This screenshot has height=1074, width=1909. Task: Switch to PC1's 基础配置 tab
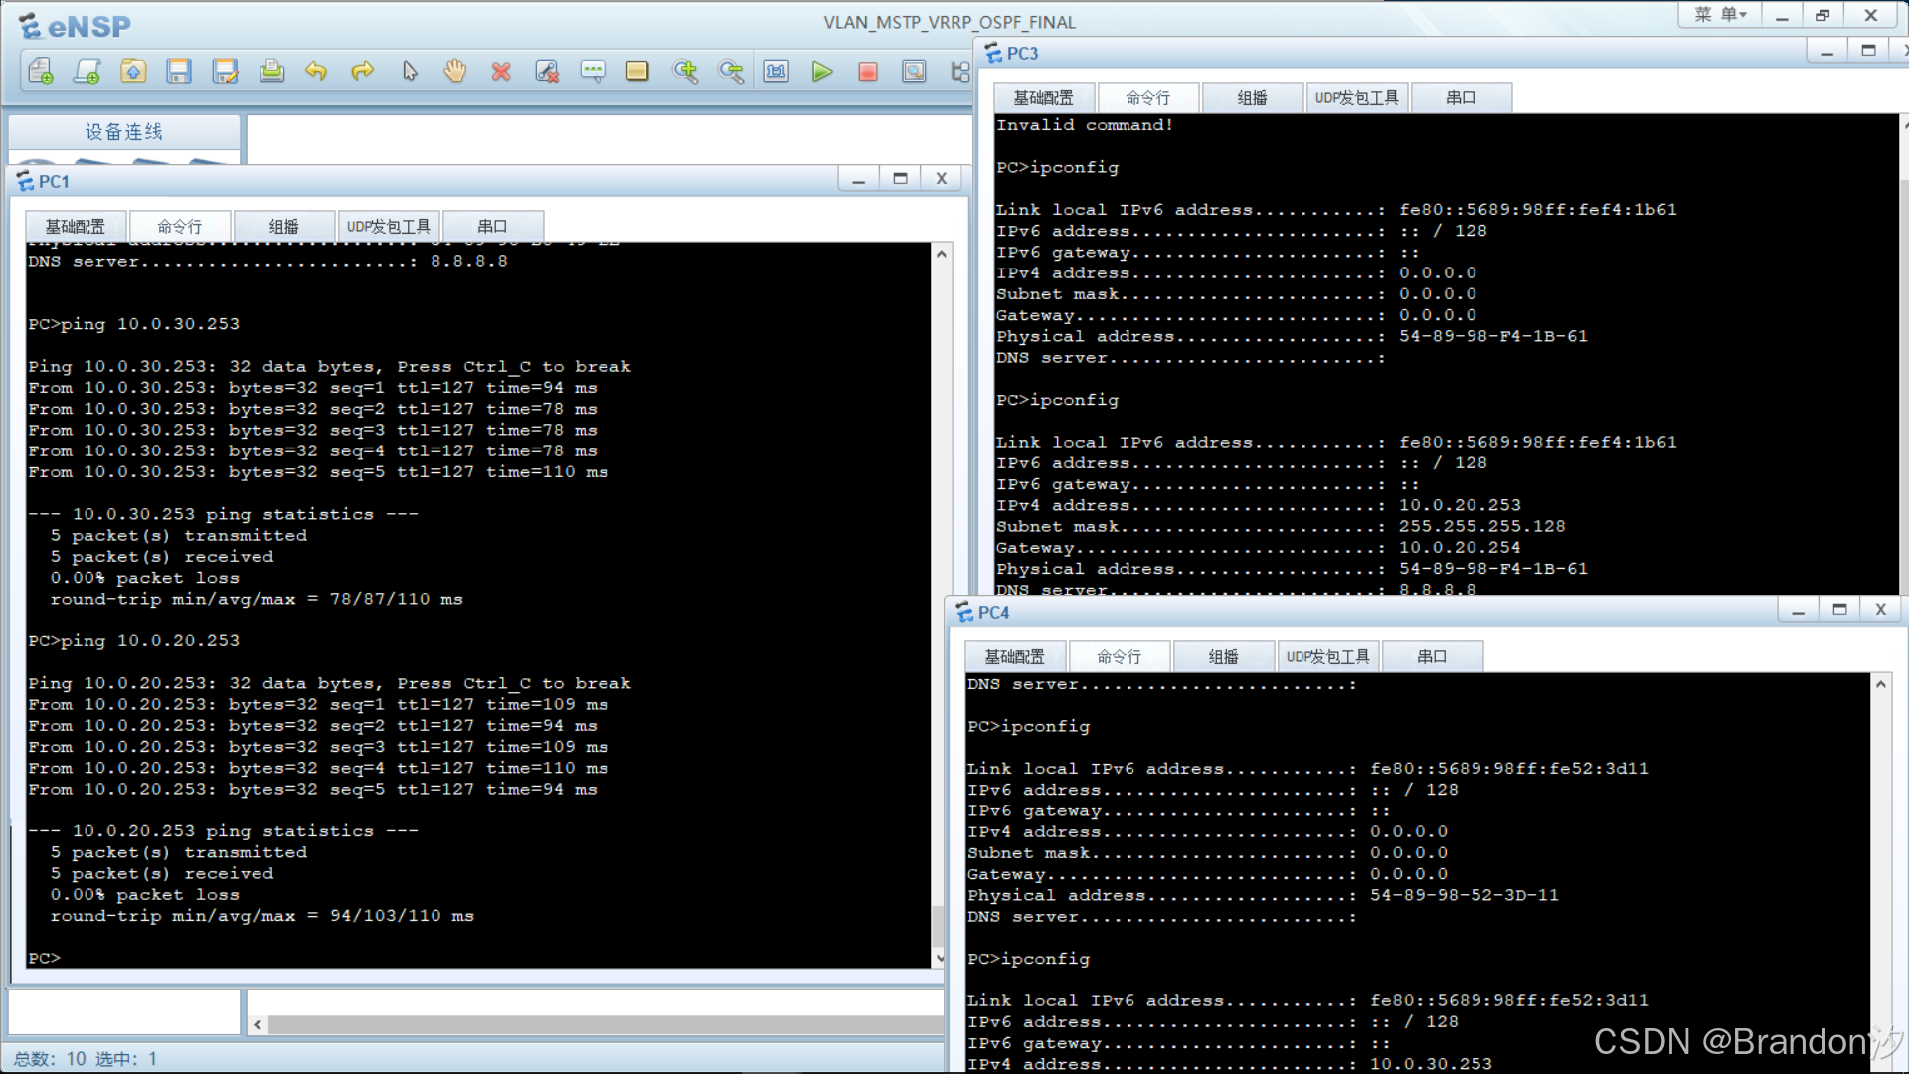point(75,226)
